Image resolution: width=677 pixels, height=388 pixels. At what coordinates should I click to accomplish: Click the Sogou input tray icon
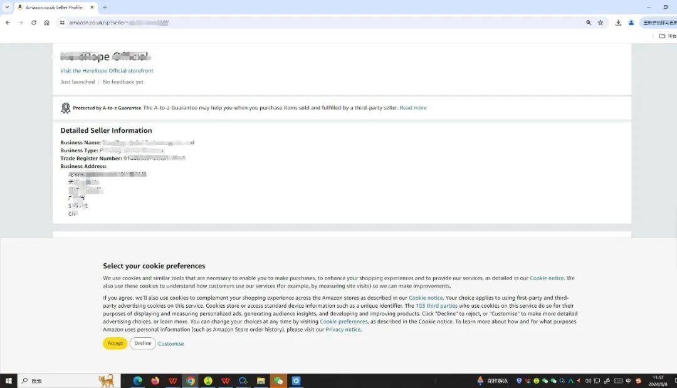tap(639, 381)
